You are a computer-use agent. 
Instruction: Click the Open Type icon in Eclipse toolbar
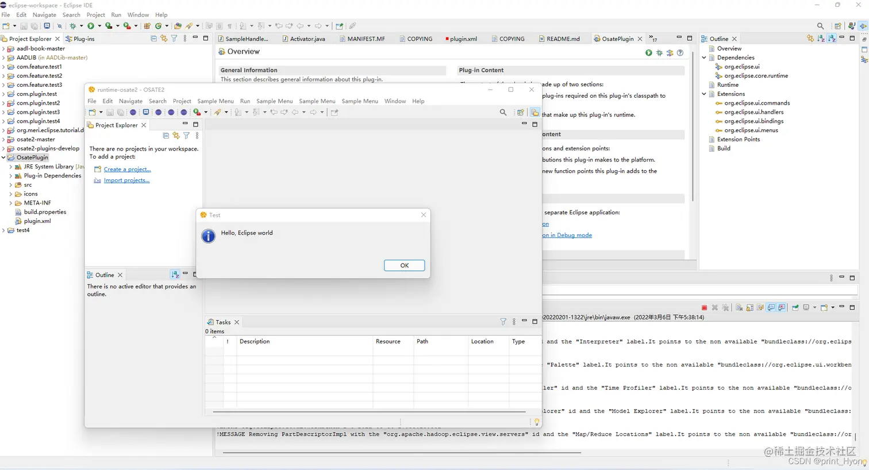click(178, 26)
